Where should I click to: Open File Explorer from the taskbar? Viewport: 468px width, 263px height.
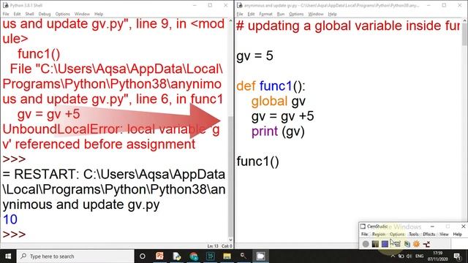pyautogui.click(x=227, y=256)
